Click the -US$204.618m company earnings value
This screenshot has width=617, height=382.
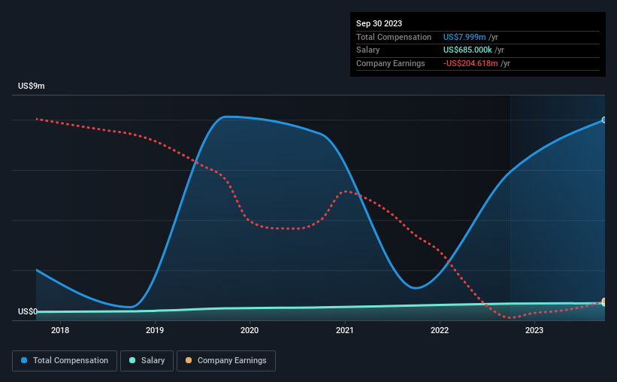pos(470,63)
